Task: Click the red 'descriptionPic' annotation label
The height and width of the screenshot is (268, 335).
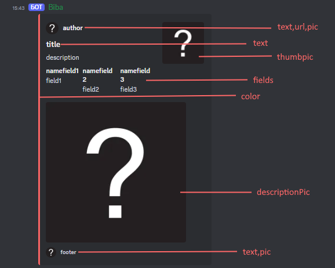Action: (x=283, y=192)
